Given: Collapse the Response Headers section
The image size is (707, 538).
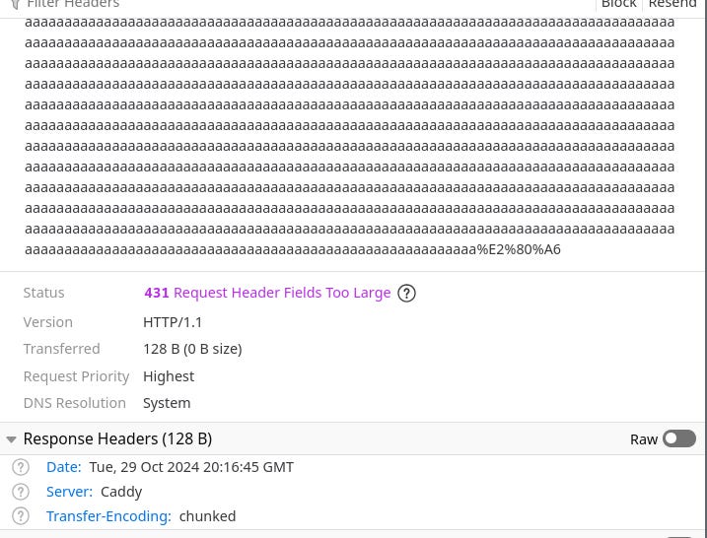Looking at the screenshot, I should tap(11, 439).
